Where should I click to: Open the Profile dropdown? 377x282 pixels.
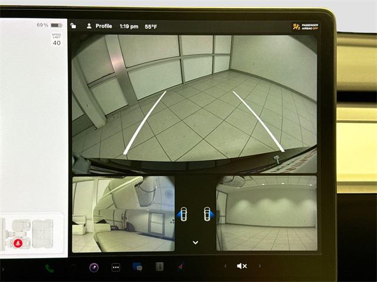pyautogui.click(x=100, y=26)
